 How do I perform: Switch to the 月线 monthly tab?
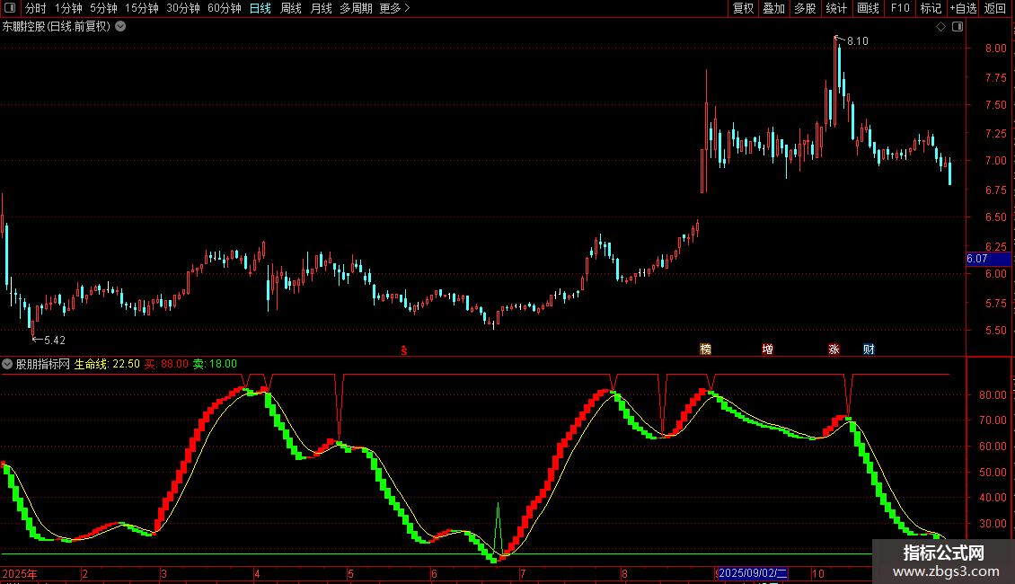321,8
